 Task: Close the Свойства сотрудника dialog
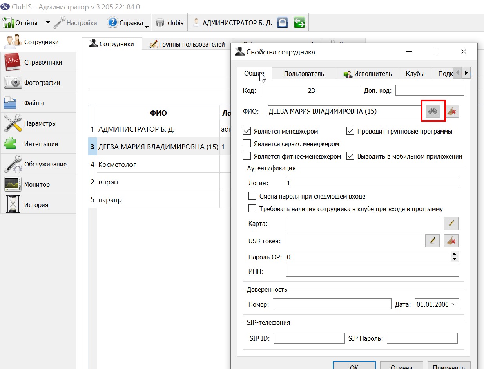click(464, 52)
